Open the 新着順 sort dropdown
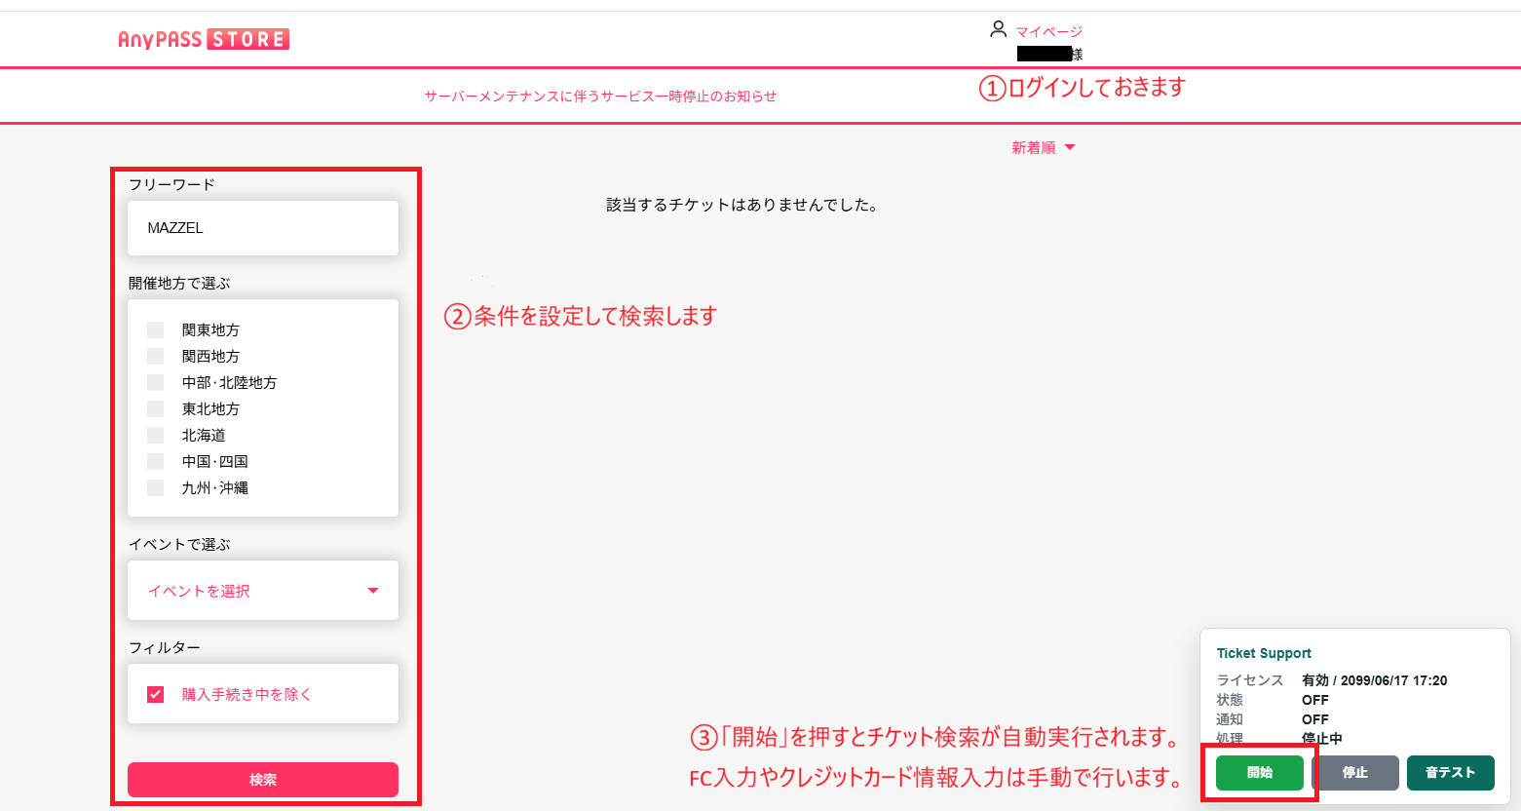 point(1043,147)
